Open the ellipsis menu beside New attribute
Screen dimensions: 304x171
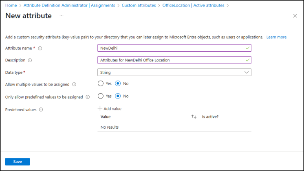coord(62,15)
